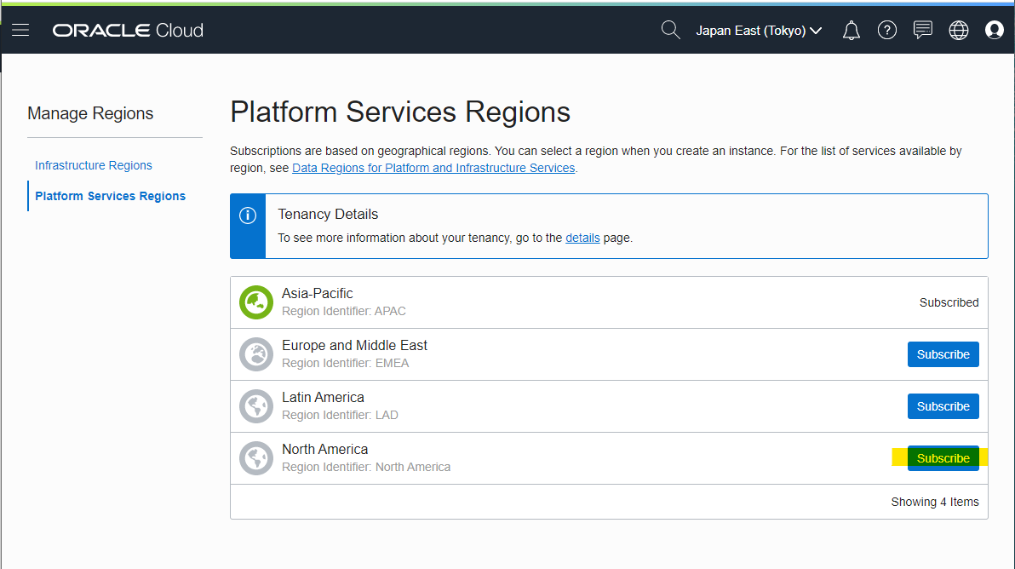Open the hamburger navigation menu
The width and height of the screenshot is (1015, 569).
[20, 31]
